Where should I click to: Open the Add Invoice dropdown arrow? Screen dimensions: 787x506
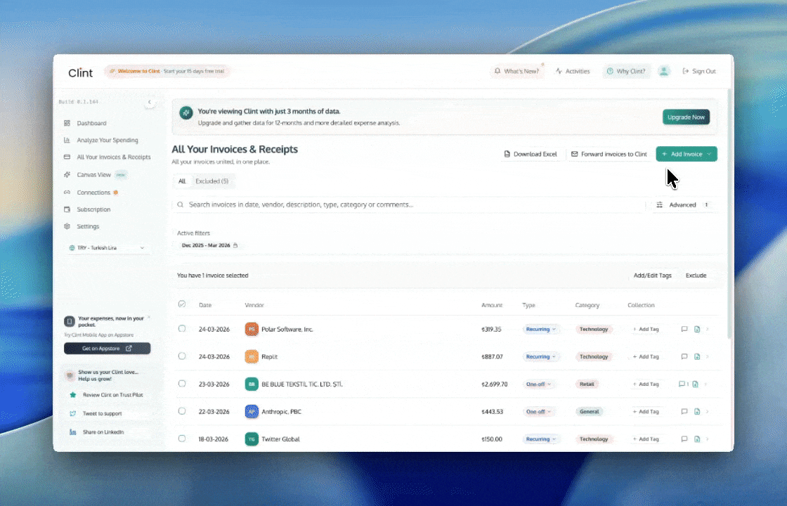point(709,153)
